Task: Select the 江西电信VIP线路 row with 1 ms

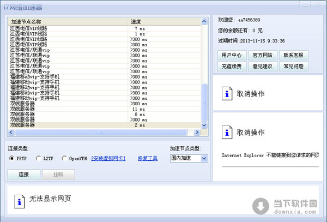Action: (x=105, y=34)
